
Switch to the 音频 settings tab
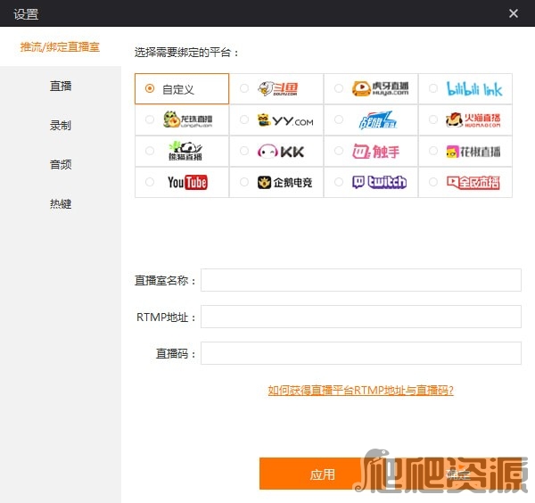tap(61, 164)
